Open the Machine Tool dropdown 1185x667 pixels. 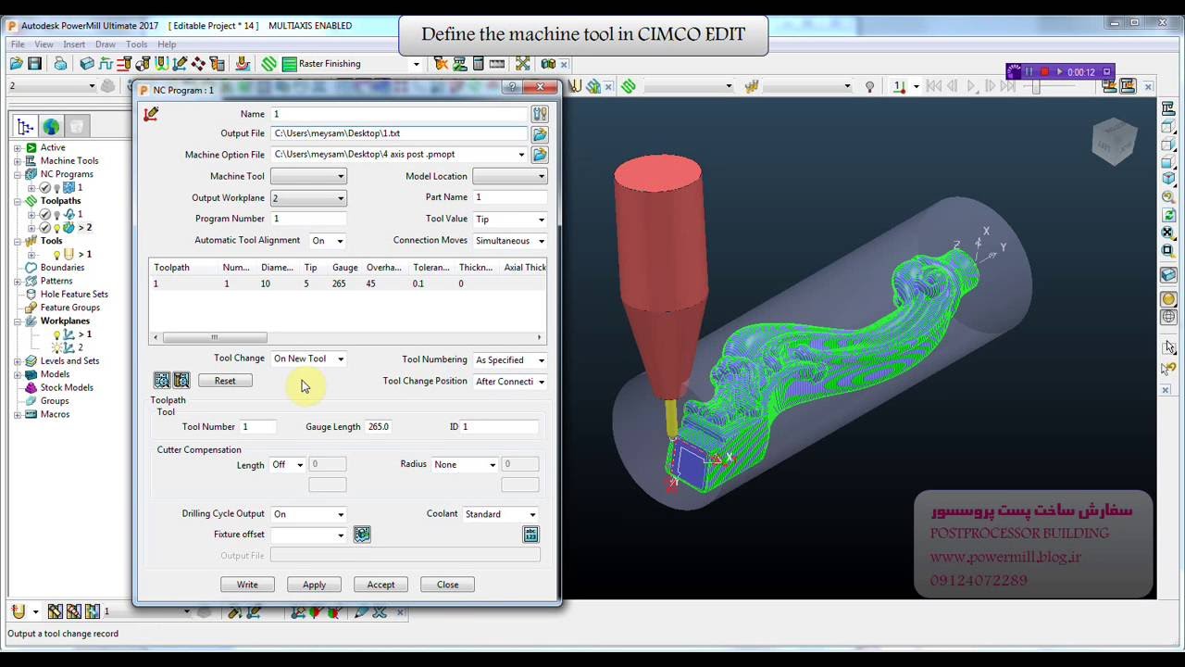pyautogui.click(x=308, y=176)
